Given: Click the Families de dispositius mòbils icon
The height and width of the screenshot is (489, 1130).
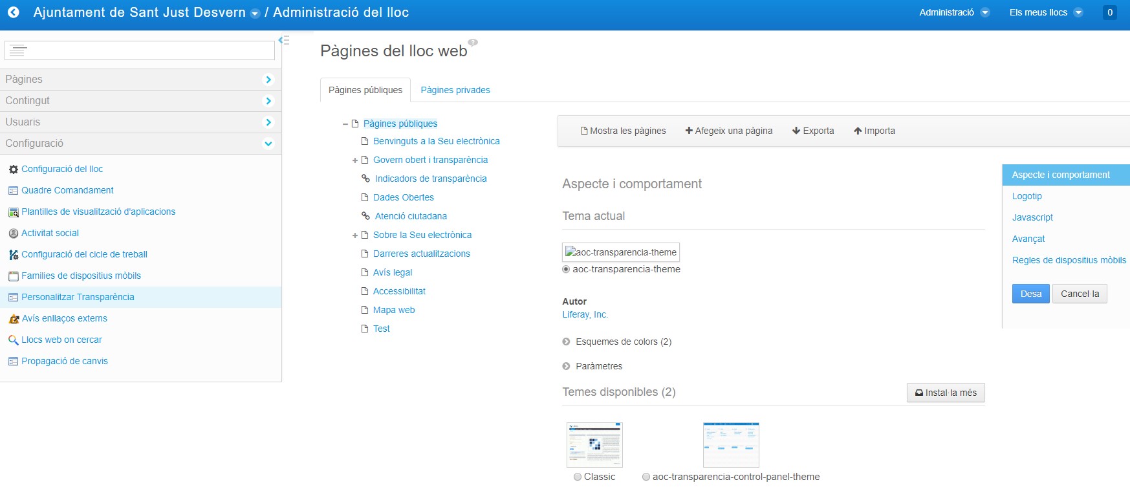Looking at the screenshot, I should coord(13,276).
